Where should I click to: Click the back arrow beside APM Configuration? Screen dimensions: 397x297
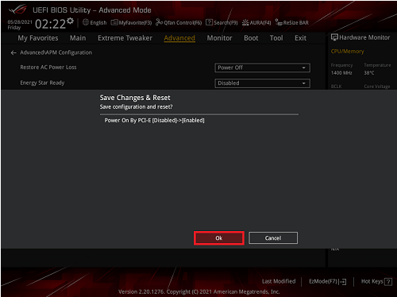pyautogui.click(x=13, y=53)
